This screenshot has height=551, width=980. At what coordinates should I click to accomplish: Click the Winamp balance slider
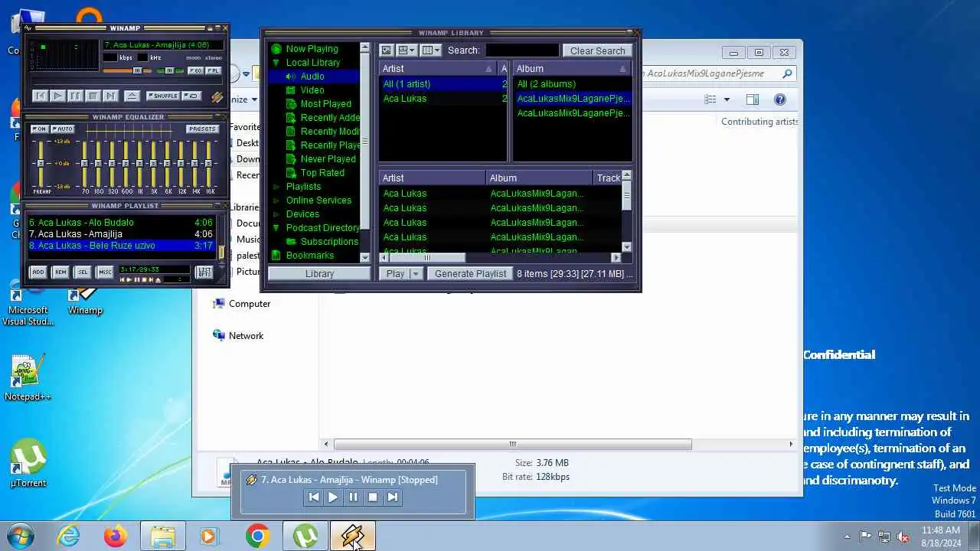point(170,70)
